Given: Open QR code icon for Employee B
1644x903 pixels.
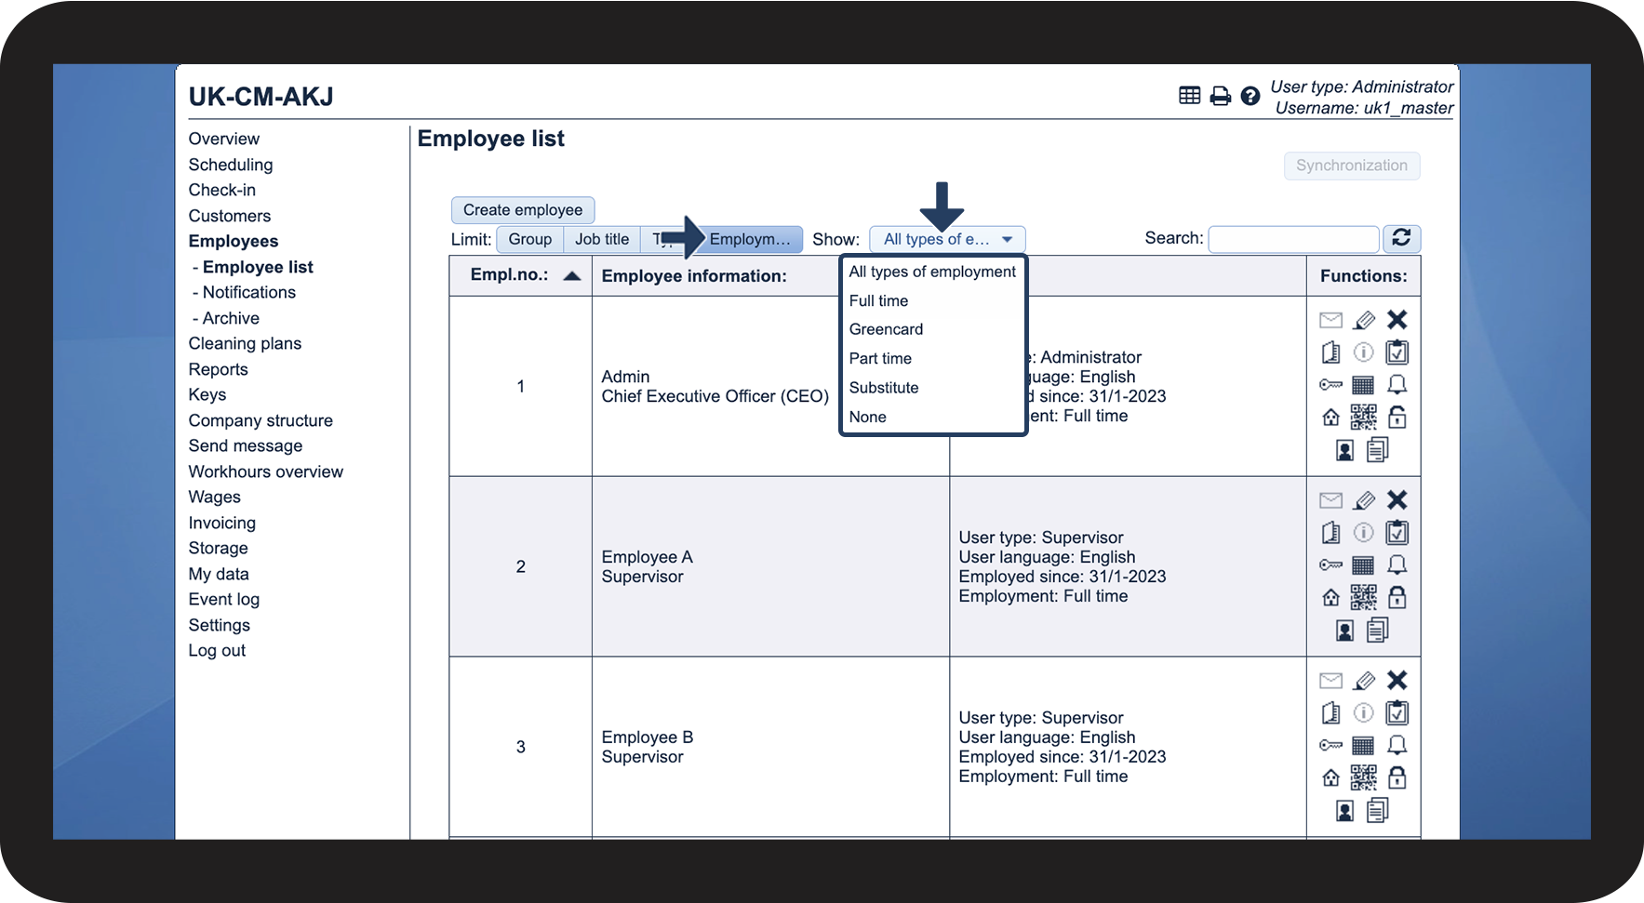Looking at the screenshot, I should point(1363,777).
